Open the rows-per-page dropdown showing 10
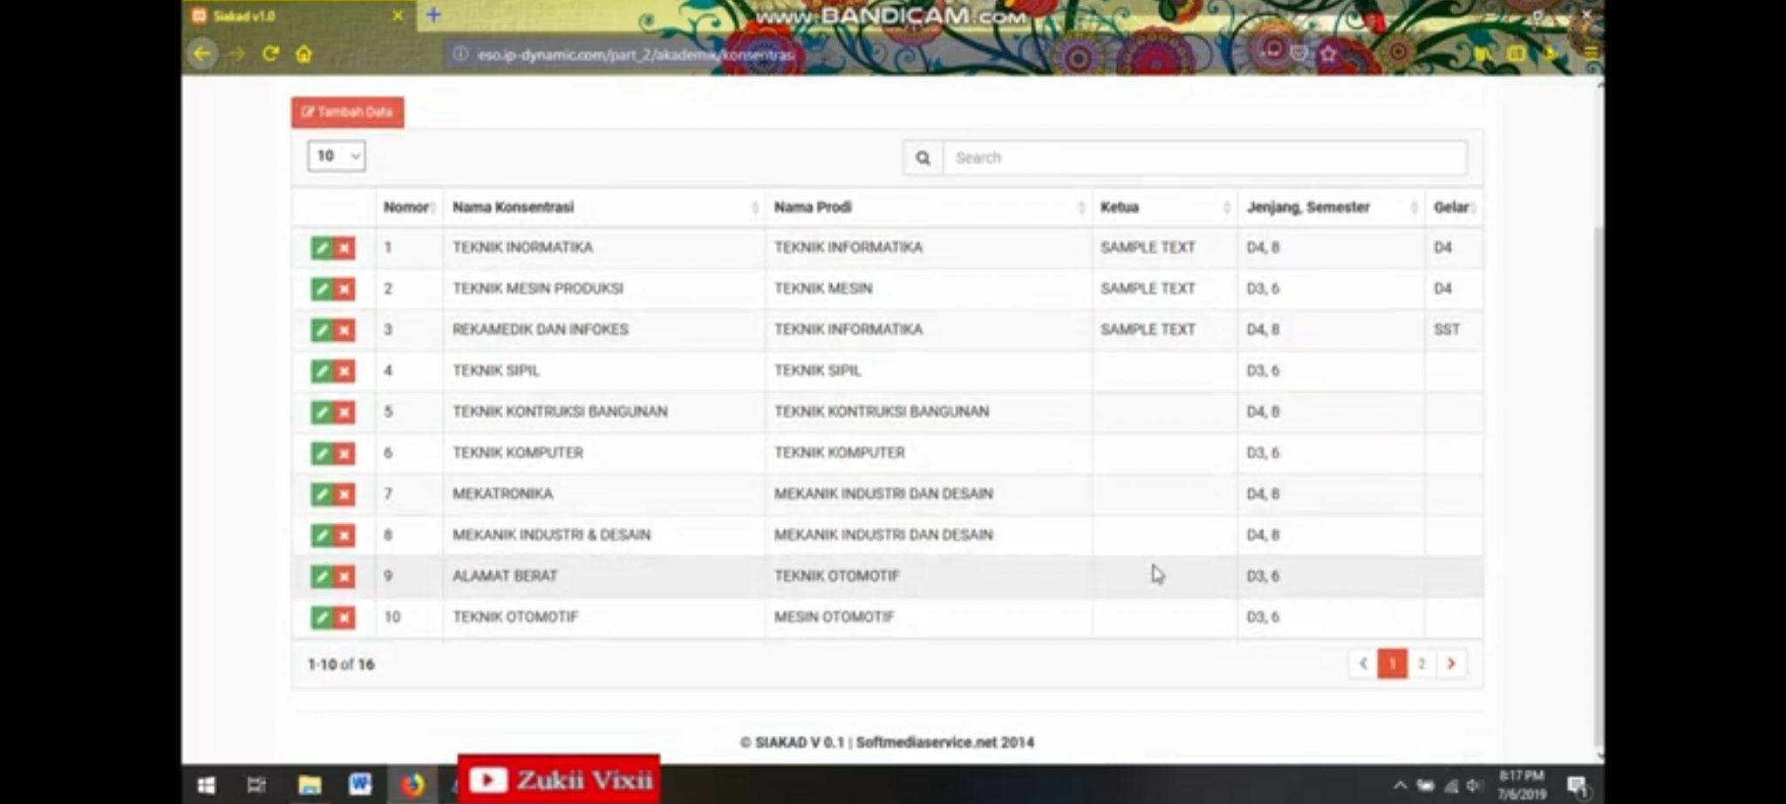 click(x=337, y=156)
